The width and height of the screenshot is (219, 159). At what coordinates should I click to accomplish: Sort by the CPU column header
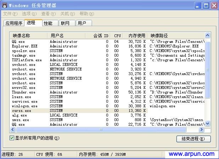117,36
